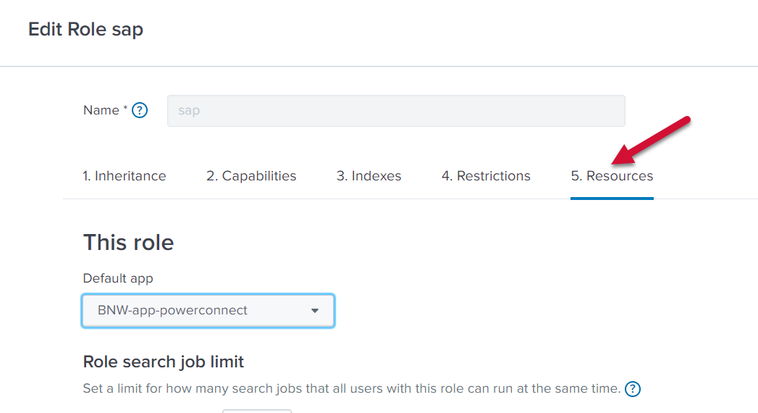Click the Name field containing sap
Viewport: 758px width, 413px height.
click(x=396, y=111)
